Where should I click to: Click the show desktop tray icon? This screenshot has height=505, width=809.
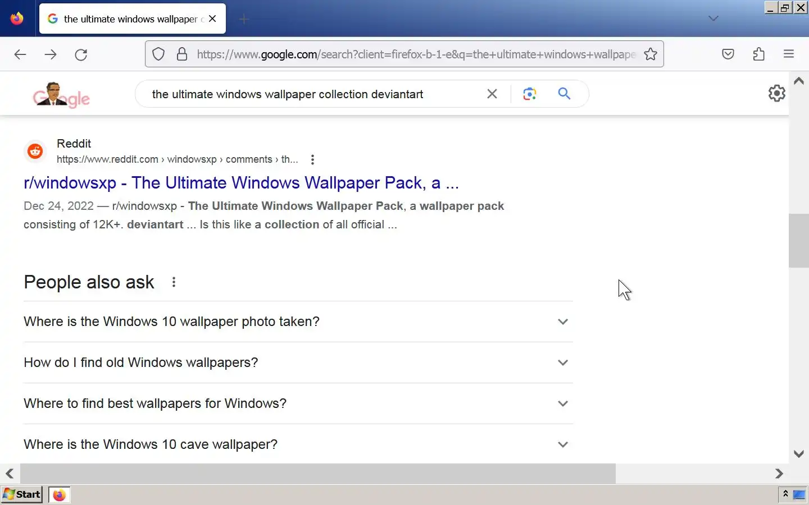pyautogui.click(x=799, y=494)
